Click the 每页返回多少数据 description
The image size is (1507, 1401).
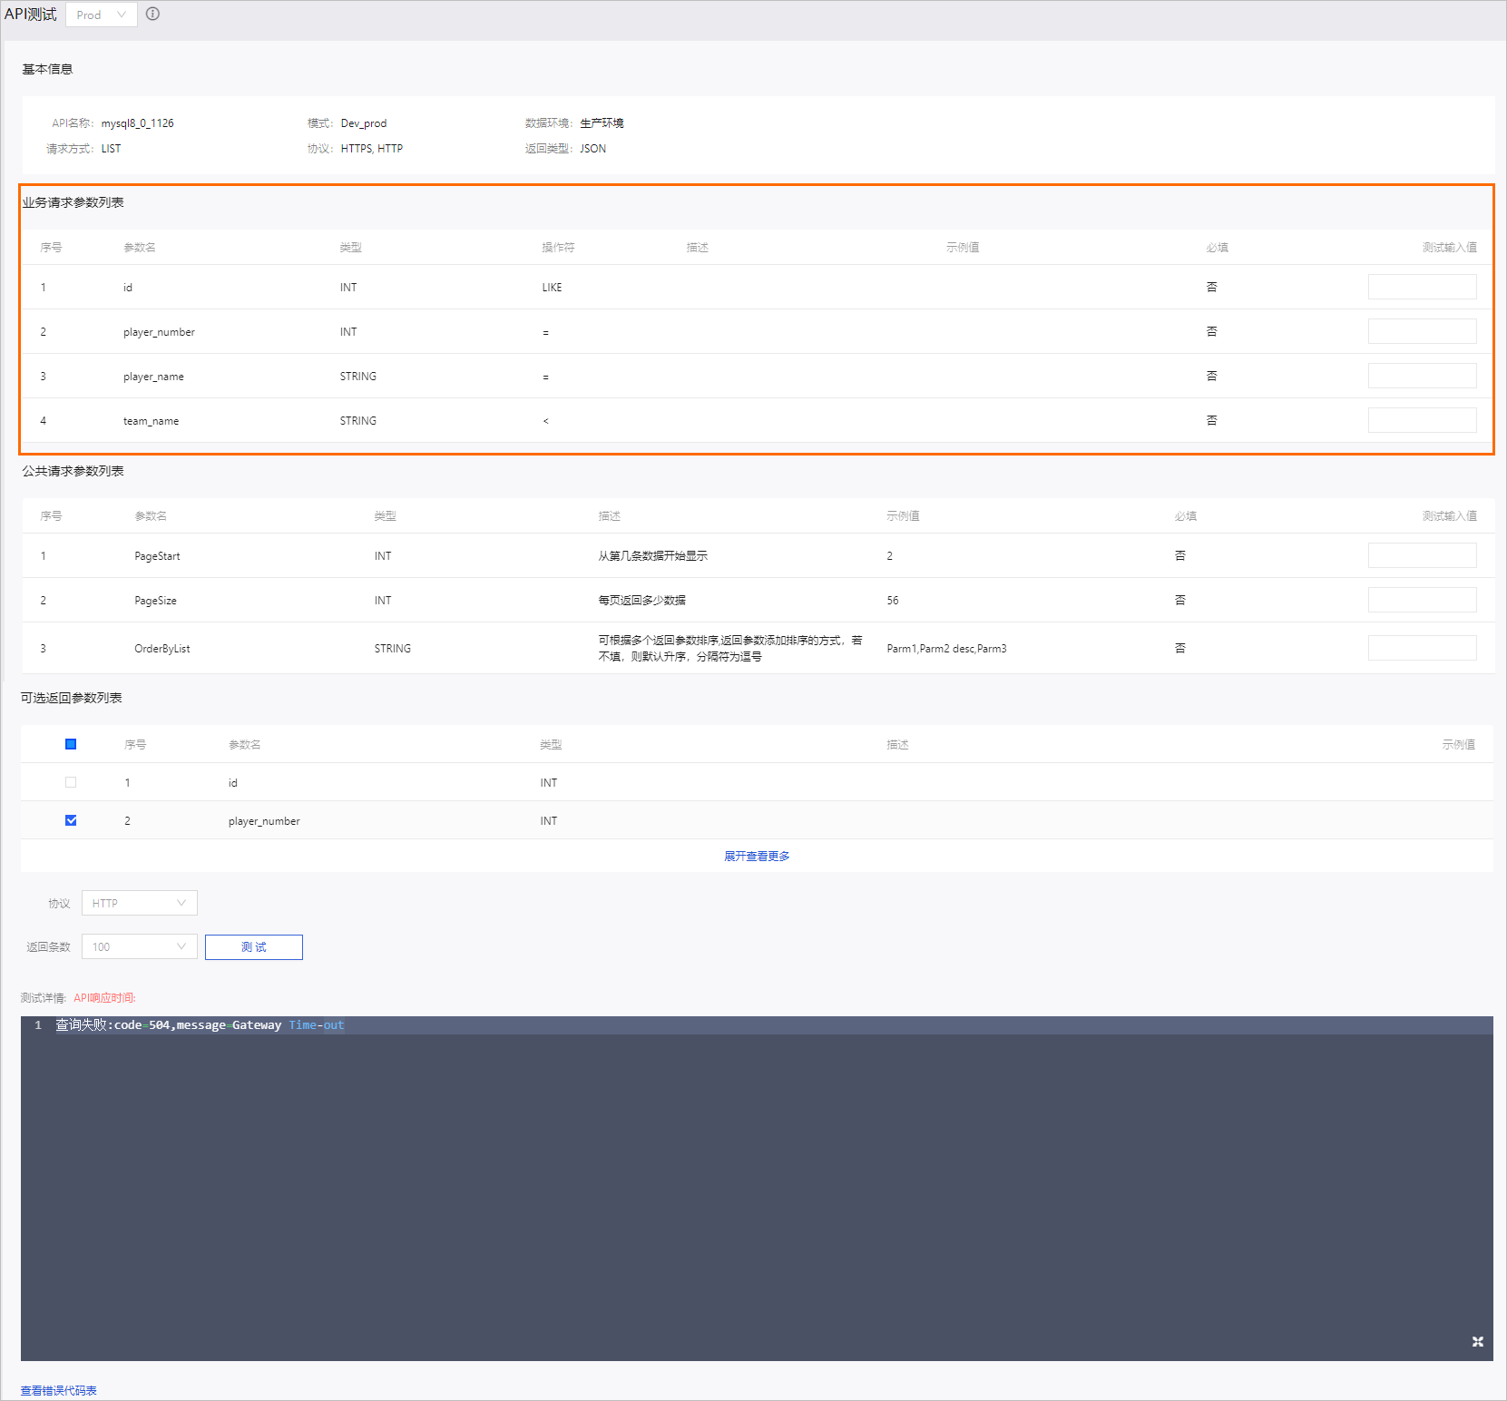(641, 601)
